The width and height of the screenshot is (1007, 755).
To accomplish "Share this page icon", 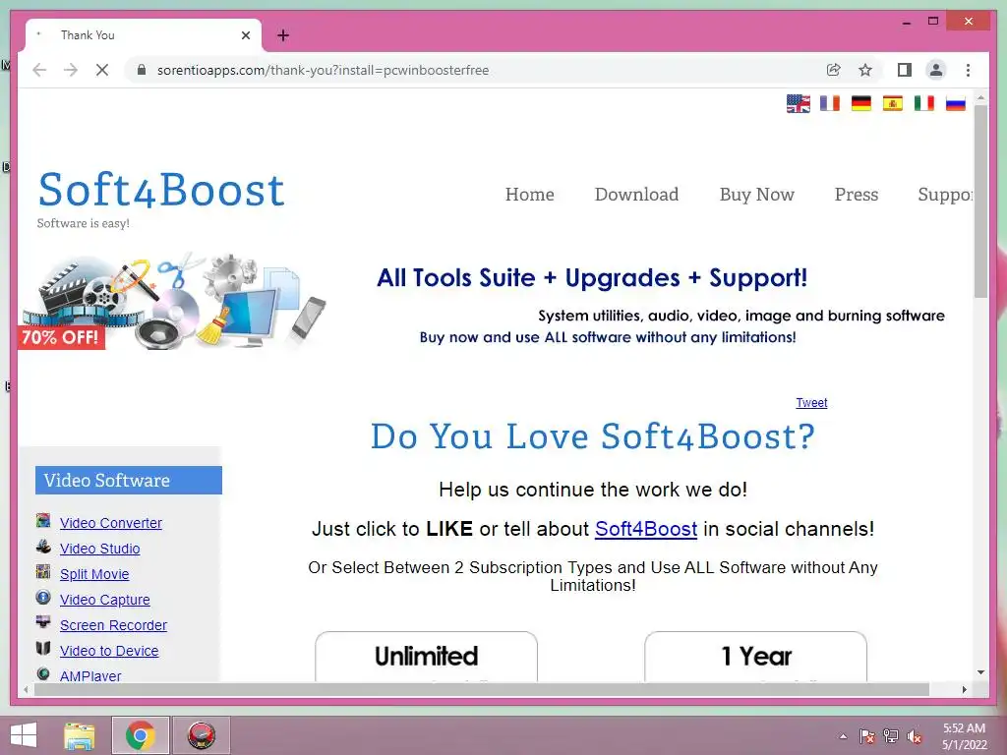I will point(834,70).
